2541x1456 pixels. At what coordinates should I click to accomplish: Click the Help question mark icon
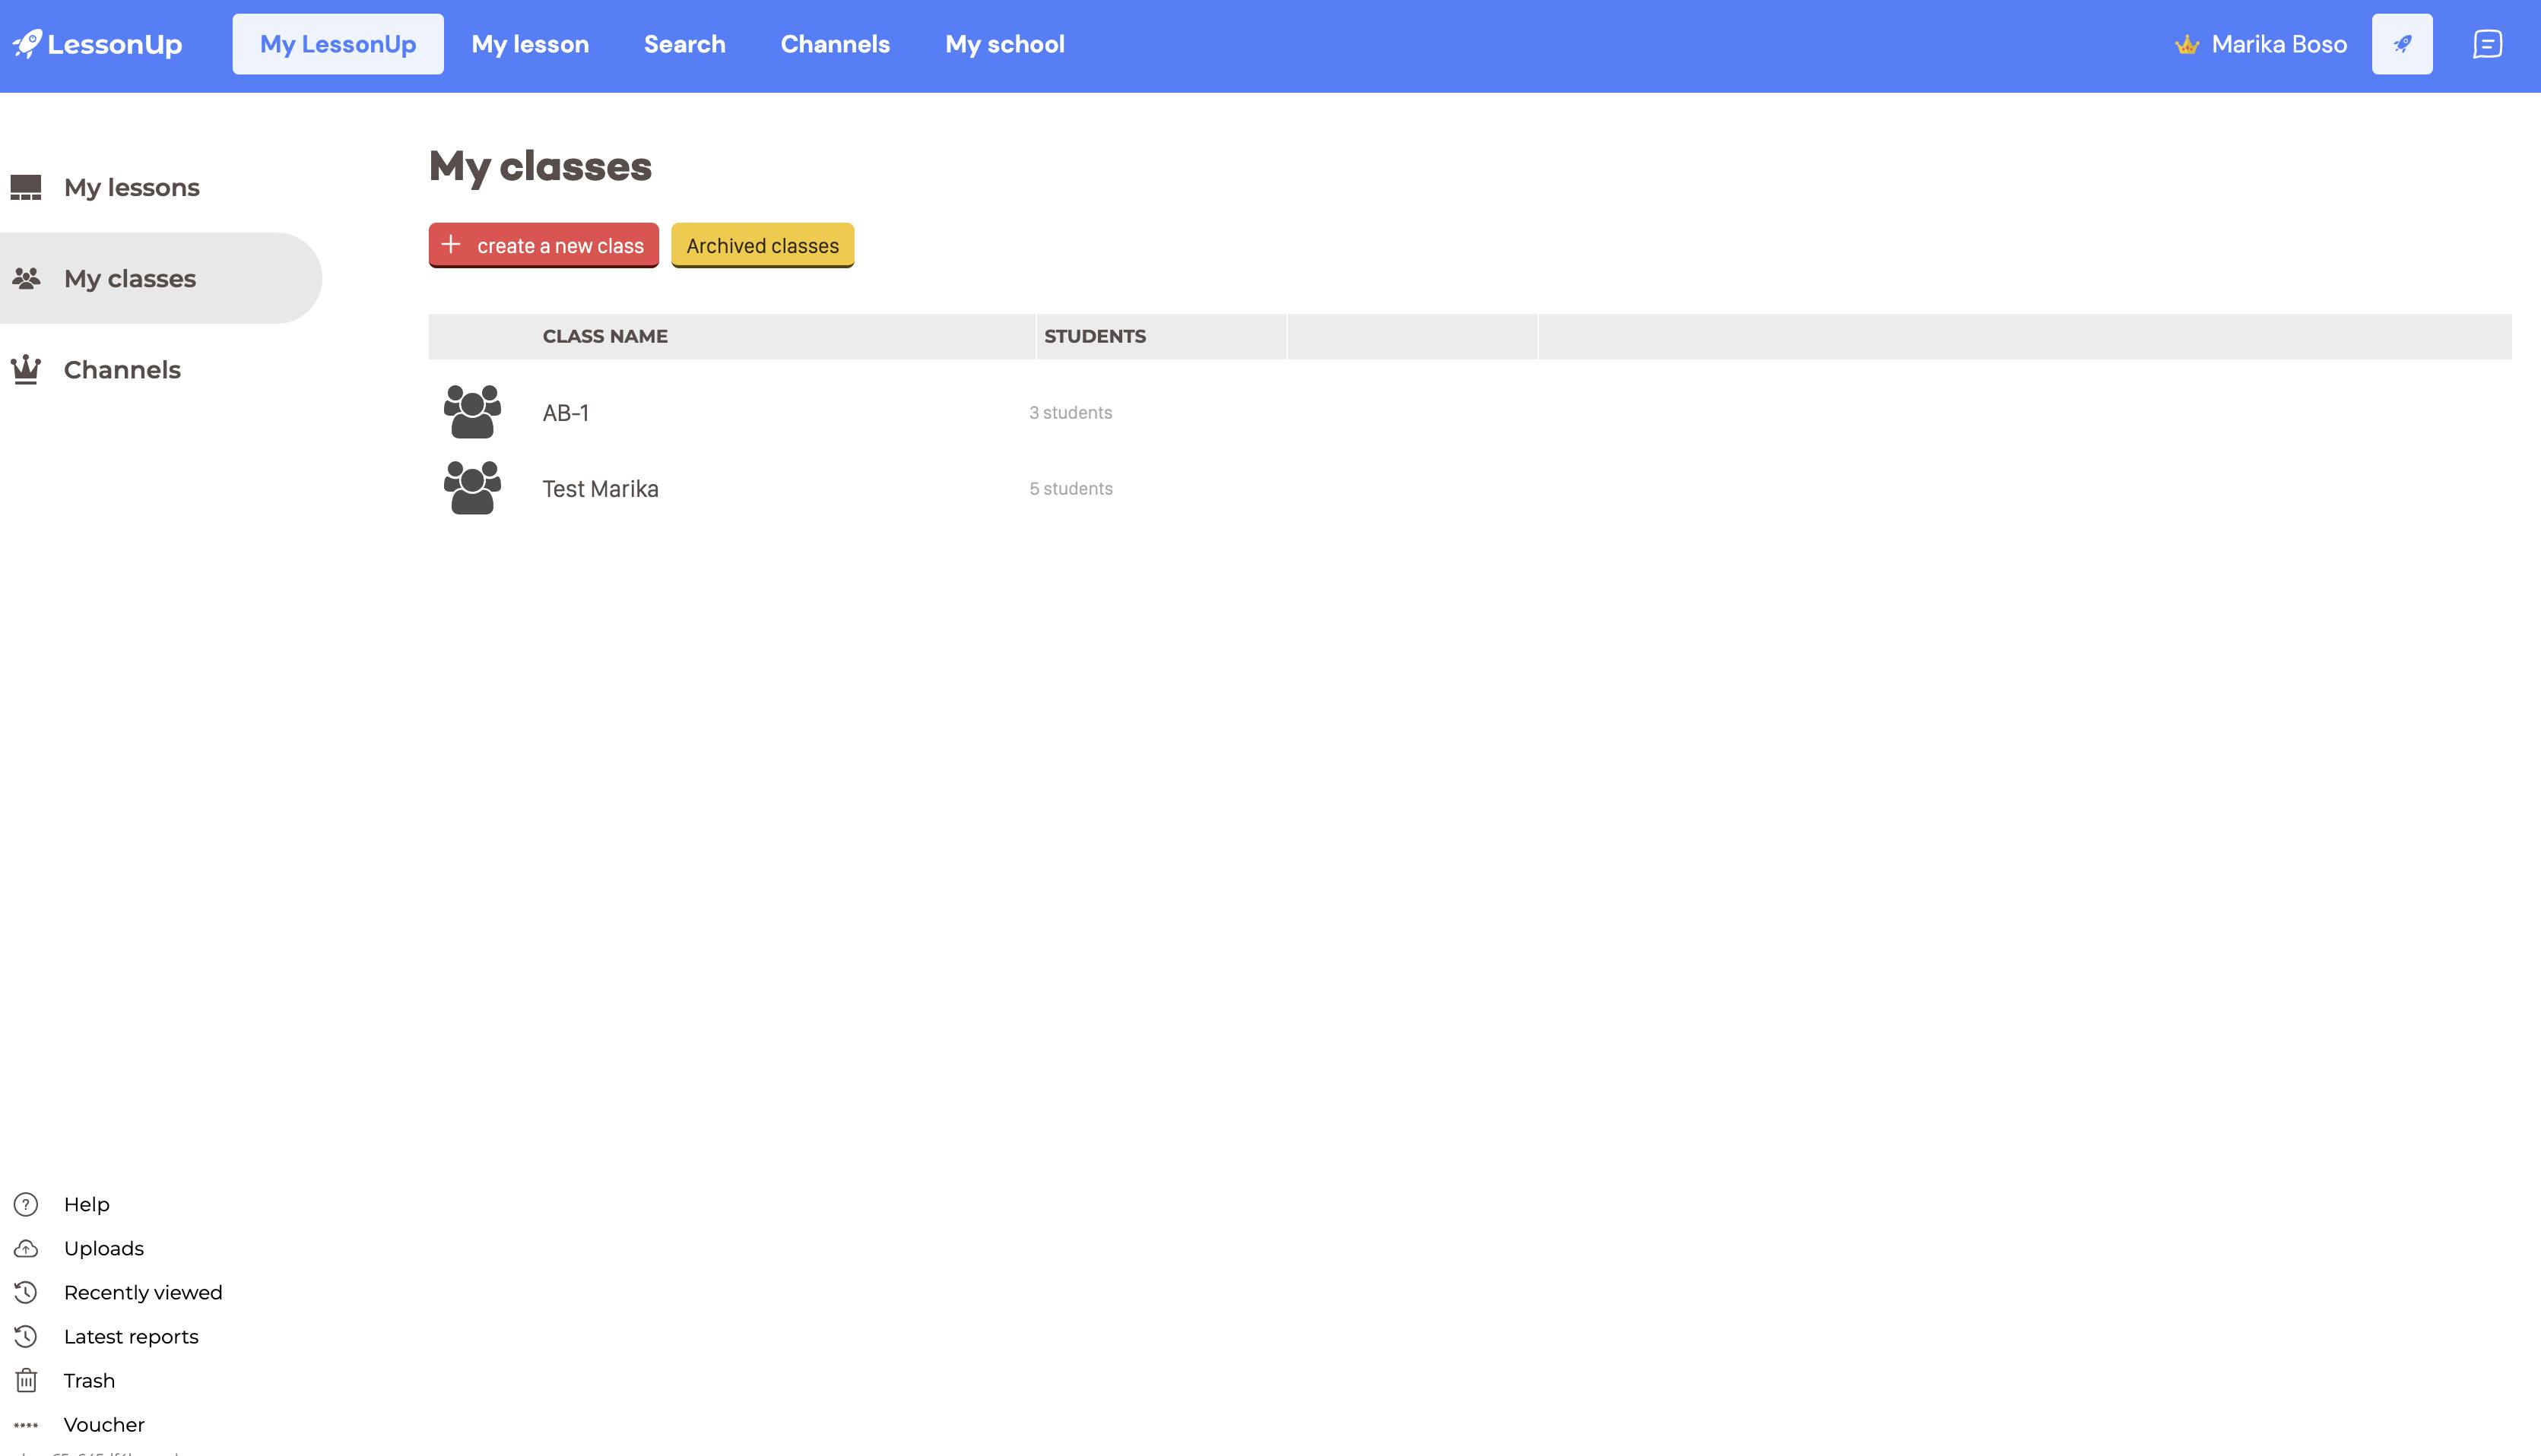(x=26, y=1204)
